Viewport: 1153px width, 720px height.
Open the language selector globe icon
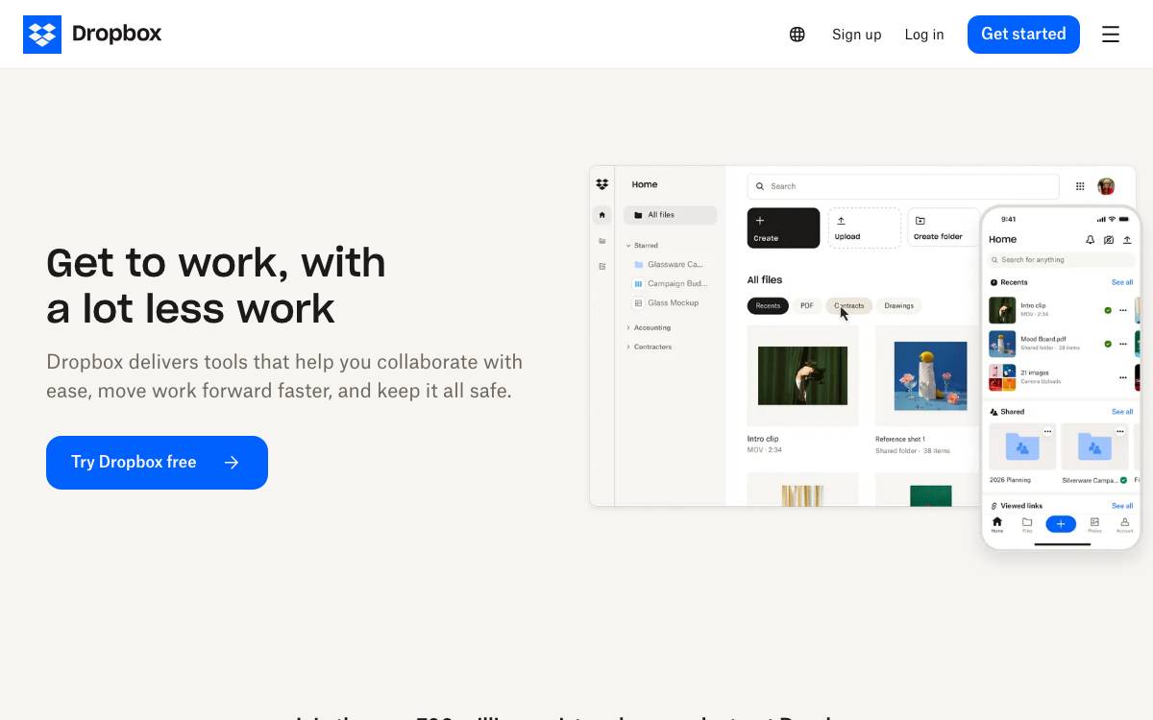pyautogui.click(x=797, y=35)
